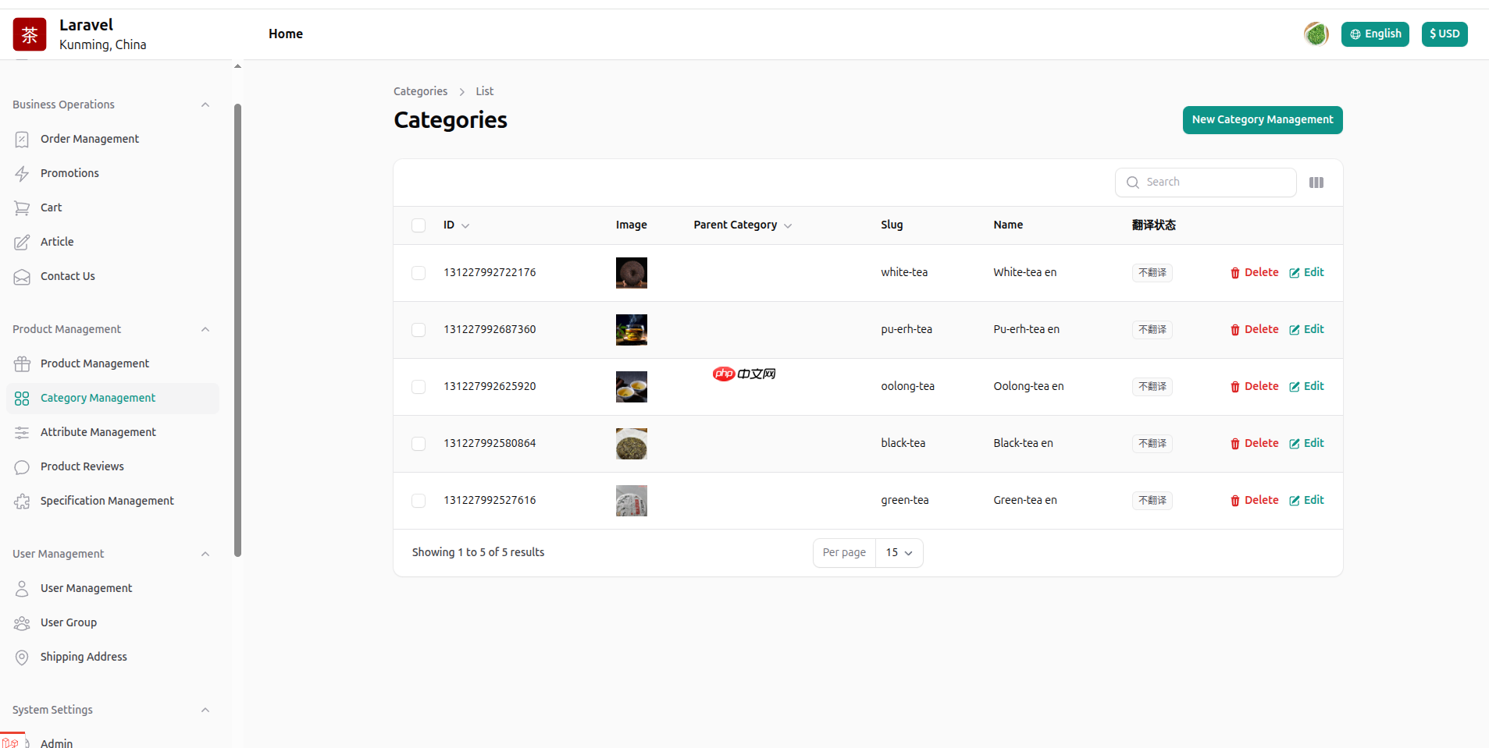Screen dimensions: 1489x748
Task: Open the Per page dropdown
Action: 899,553
